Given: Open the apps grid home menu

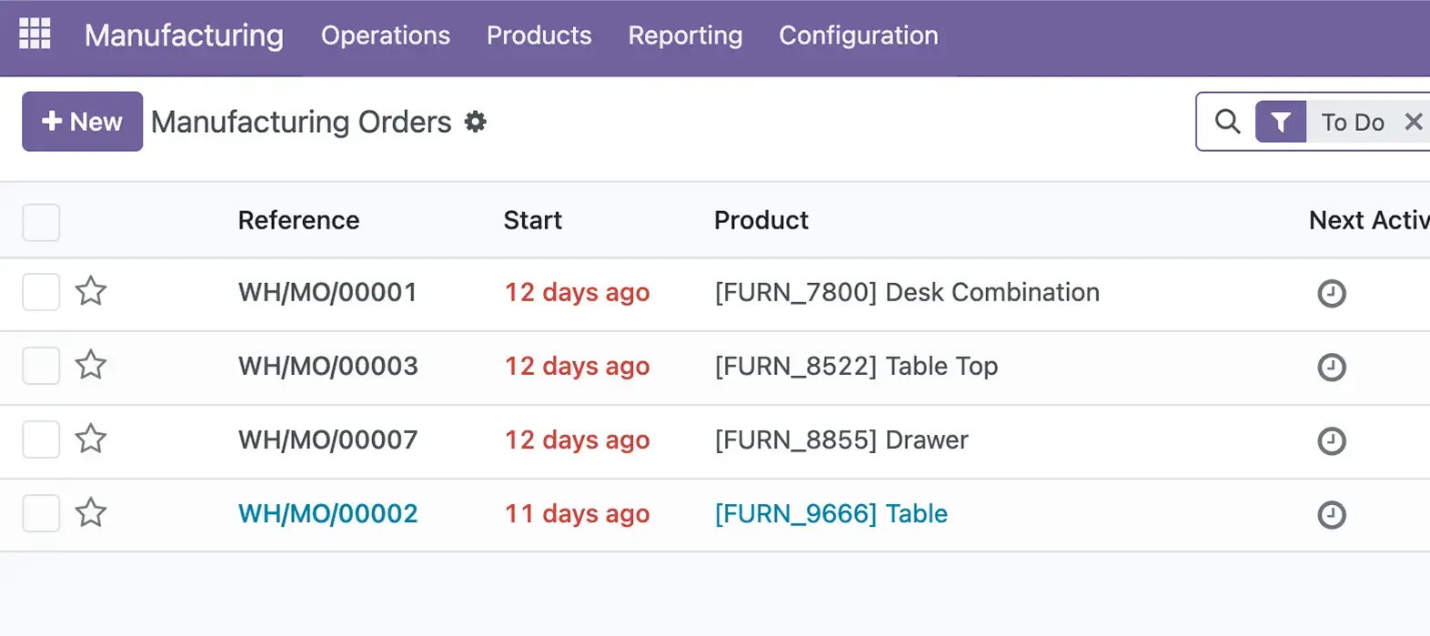Looking at the screenshot, I should (35, 35).
